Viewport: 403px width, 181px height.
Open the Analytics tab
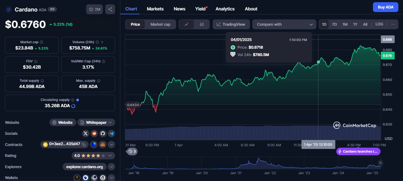point(225,9)
